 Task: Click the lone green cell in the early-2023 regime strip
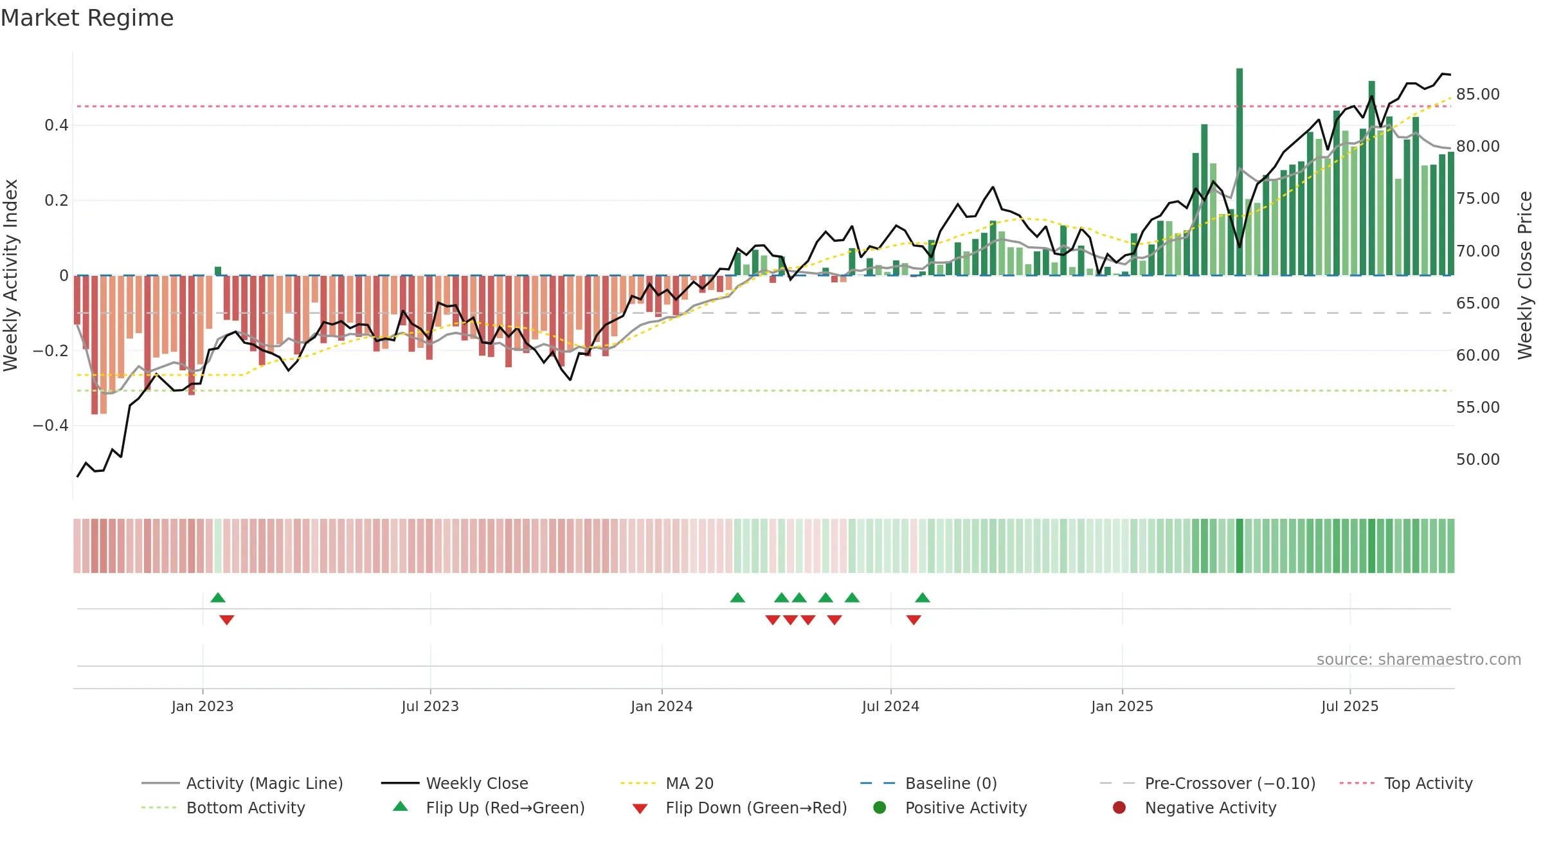tap(218, 546)
